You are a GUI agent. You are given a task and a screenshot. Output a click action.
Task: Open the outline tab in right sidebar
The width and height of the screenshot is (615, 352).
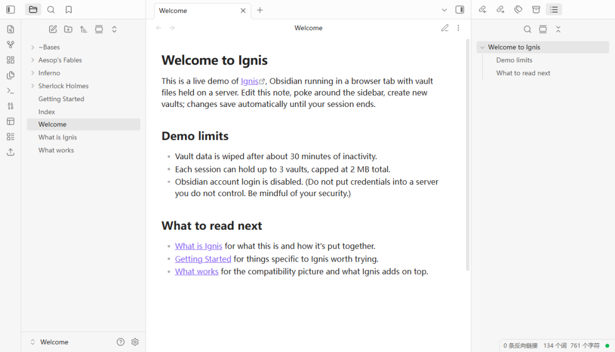point(554,10)
